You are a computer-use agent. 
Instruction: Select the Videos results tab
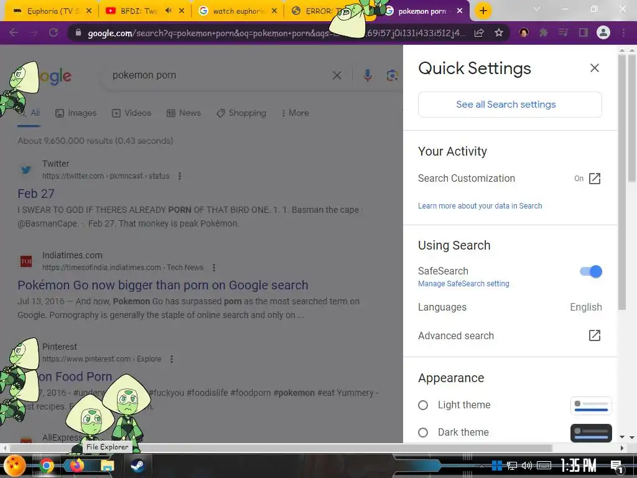[132, 113]
